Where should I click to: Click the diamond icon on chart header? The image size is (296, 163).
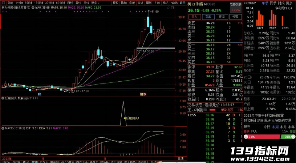pos(168,8)
